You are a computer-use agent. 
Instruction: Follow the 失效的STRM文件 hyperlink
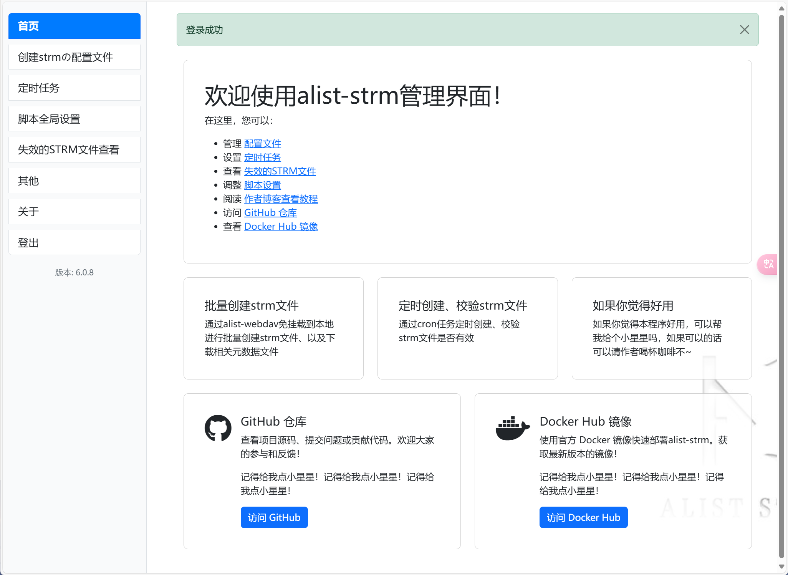tap(280, 171)
